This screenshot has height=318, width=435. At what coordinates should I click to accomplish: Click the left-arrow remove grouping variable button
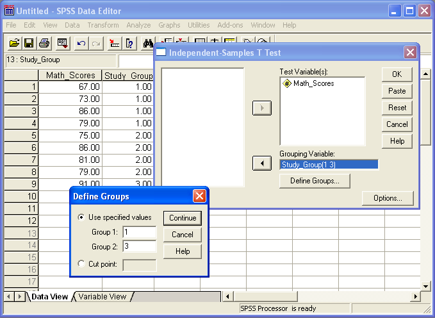click(262, 163)
